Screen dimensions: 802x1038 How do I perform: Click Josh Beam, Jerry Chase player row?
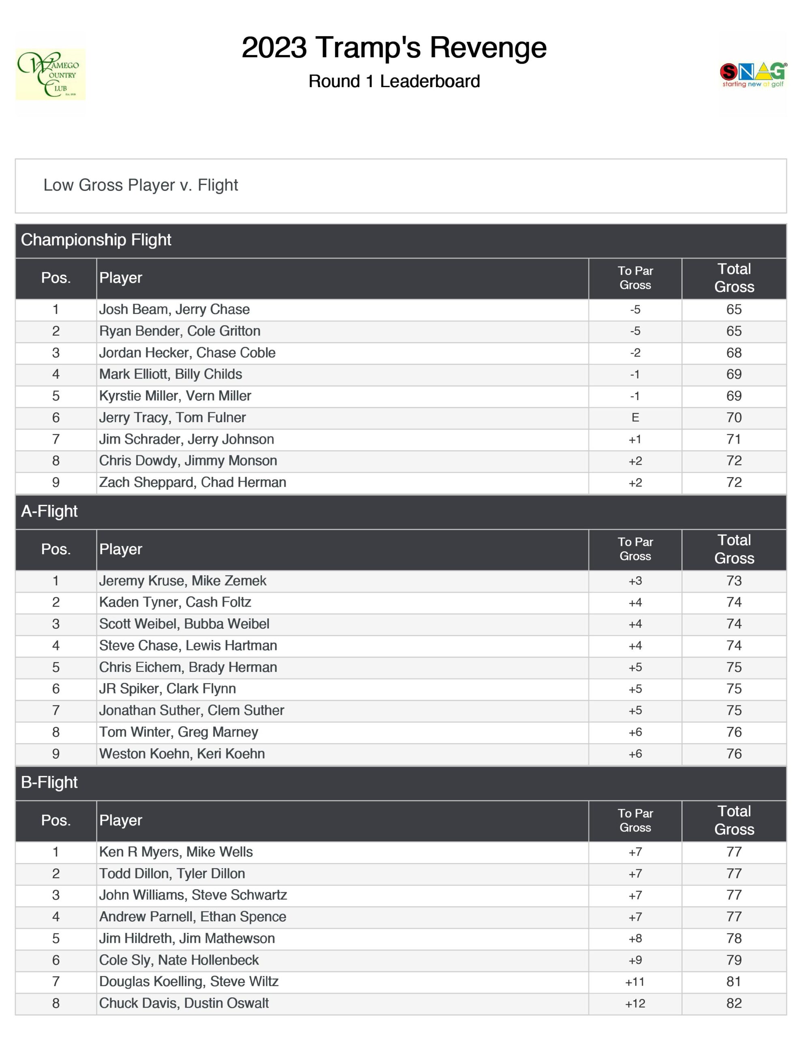[174, 309]
